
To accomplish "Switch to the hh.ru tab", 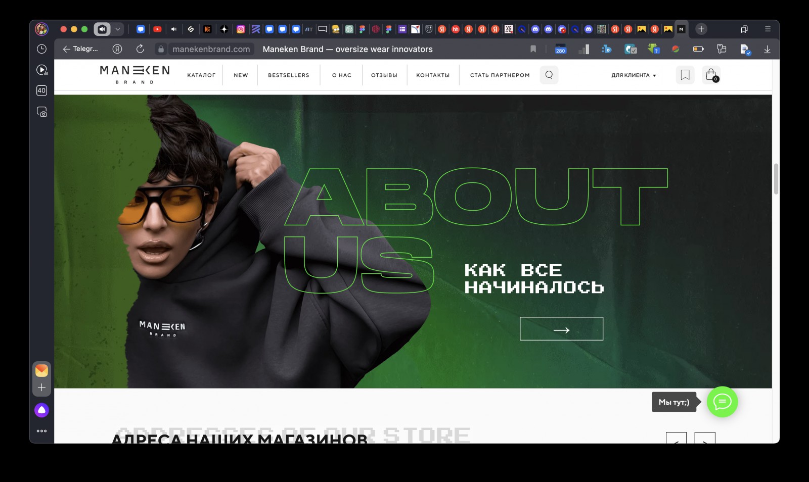I will tap(456, 29).
